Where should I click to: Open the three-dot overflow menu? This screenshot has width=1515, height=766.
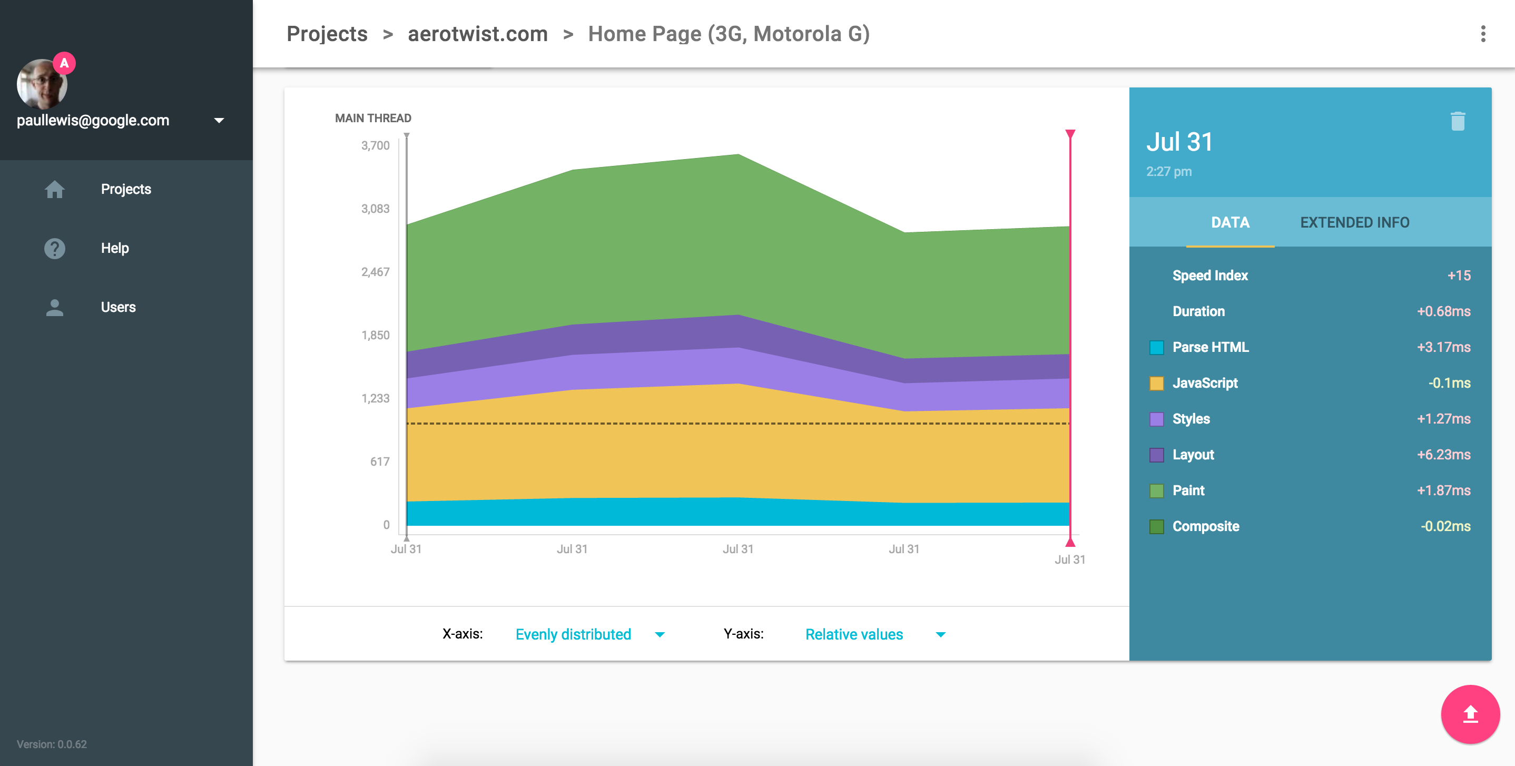[1483, 34]
